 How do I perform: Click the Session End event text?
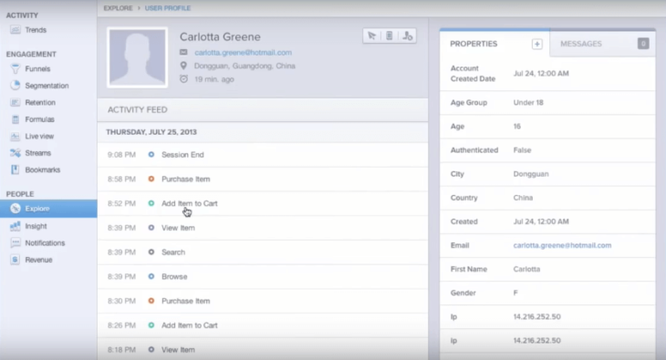(x=182, y=155)
